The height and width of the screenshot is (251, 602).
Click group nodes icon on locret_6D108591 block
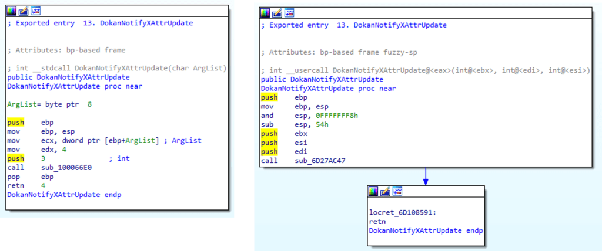pyautogui.click(x=398, y=191)
